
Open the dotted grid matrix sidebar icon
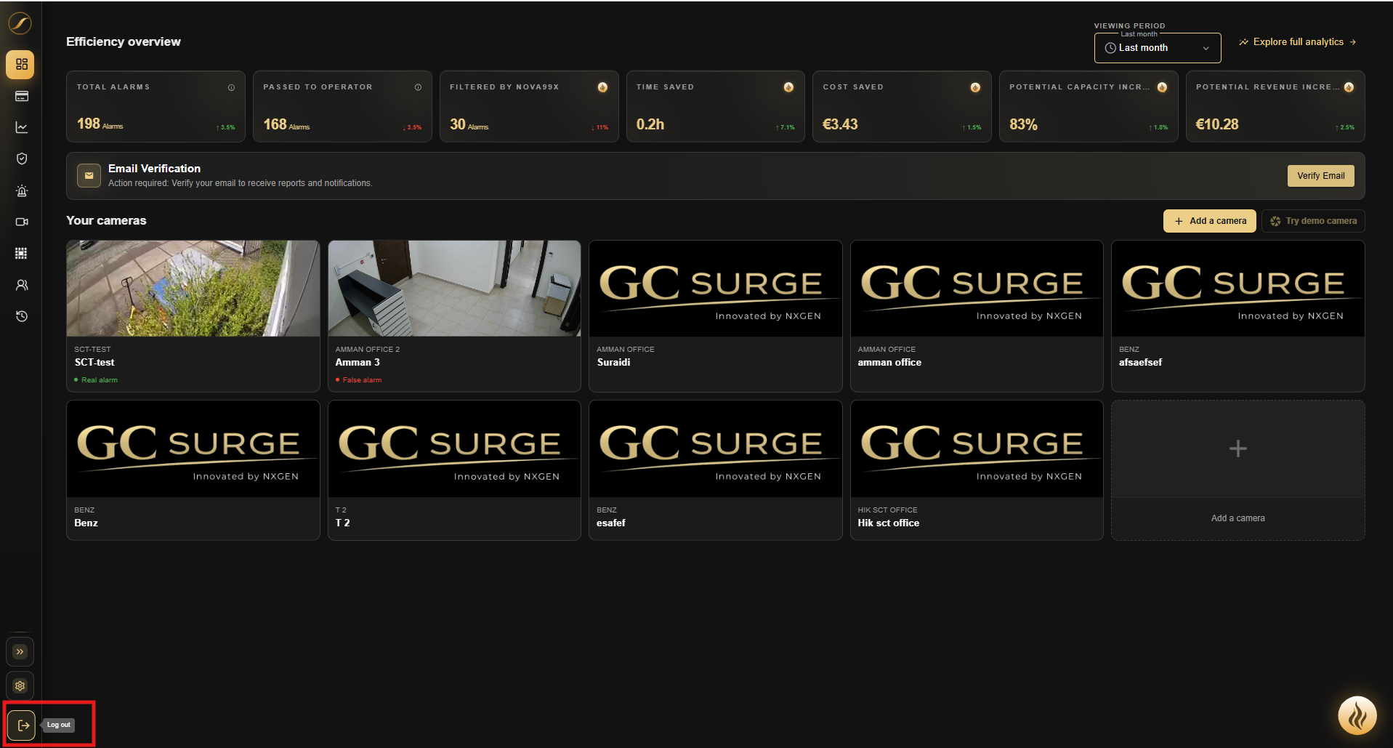(21, 253)
